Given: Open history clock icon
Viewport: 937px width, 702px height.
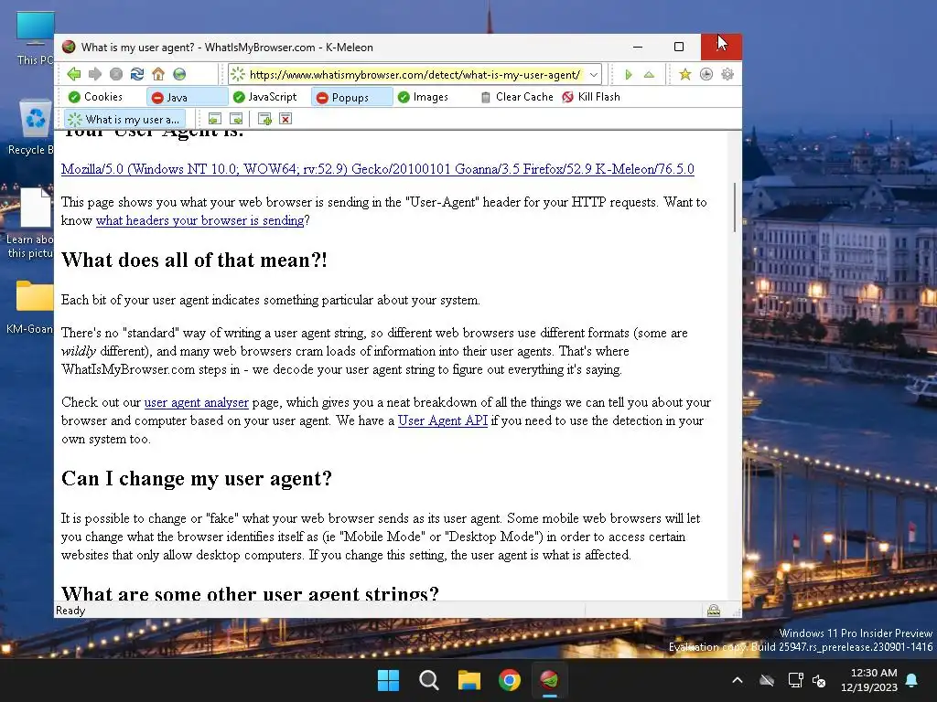Looking at the screenshot, I should tap(706, 74).
